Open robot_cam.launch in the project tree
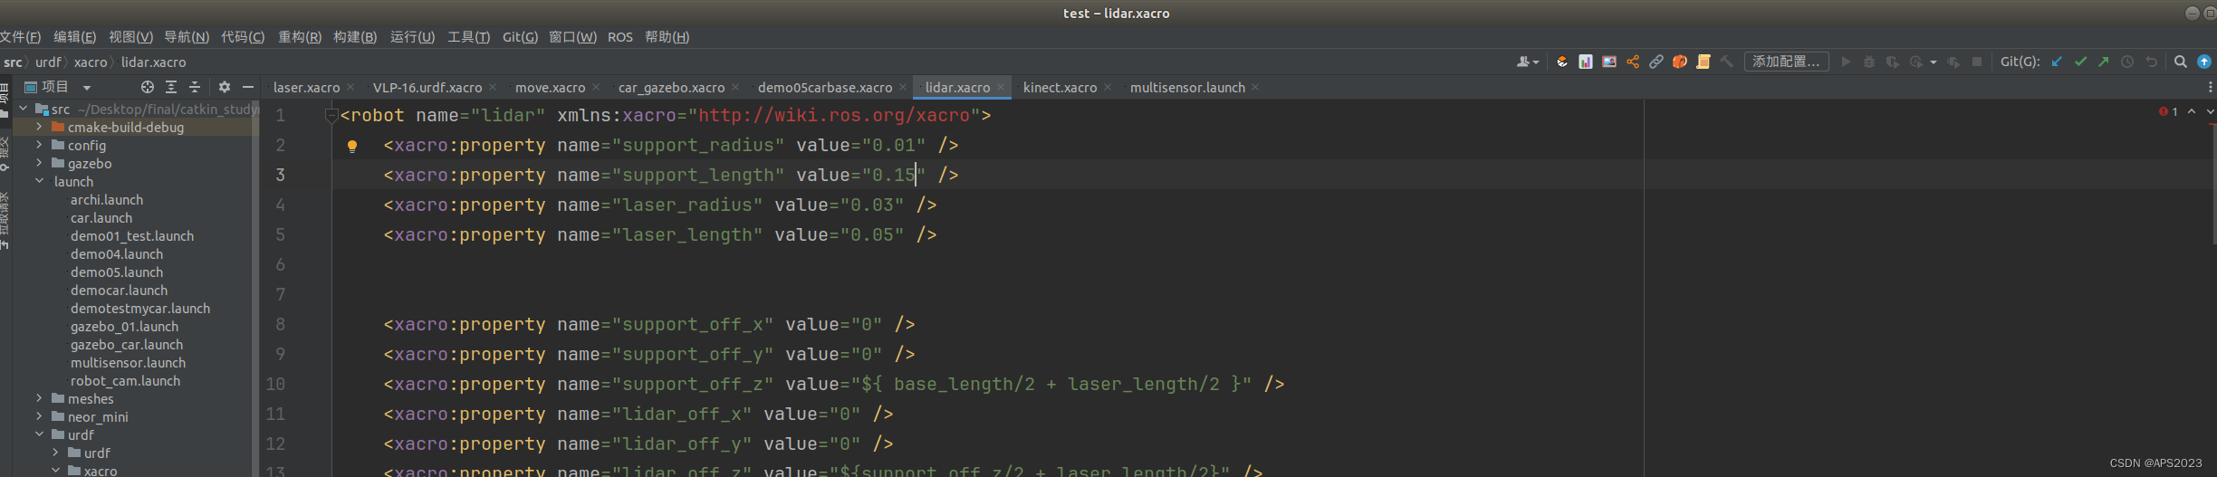Screen dimensions: 2217x477 click(x=125, y=381)
